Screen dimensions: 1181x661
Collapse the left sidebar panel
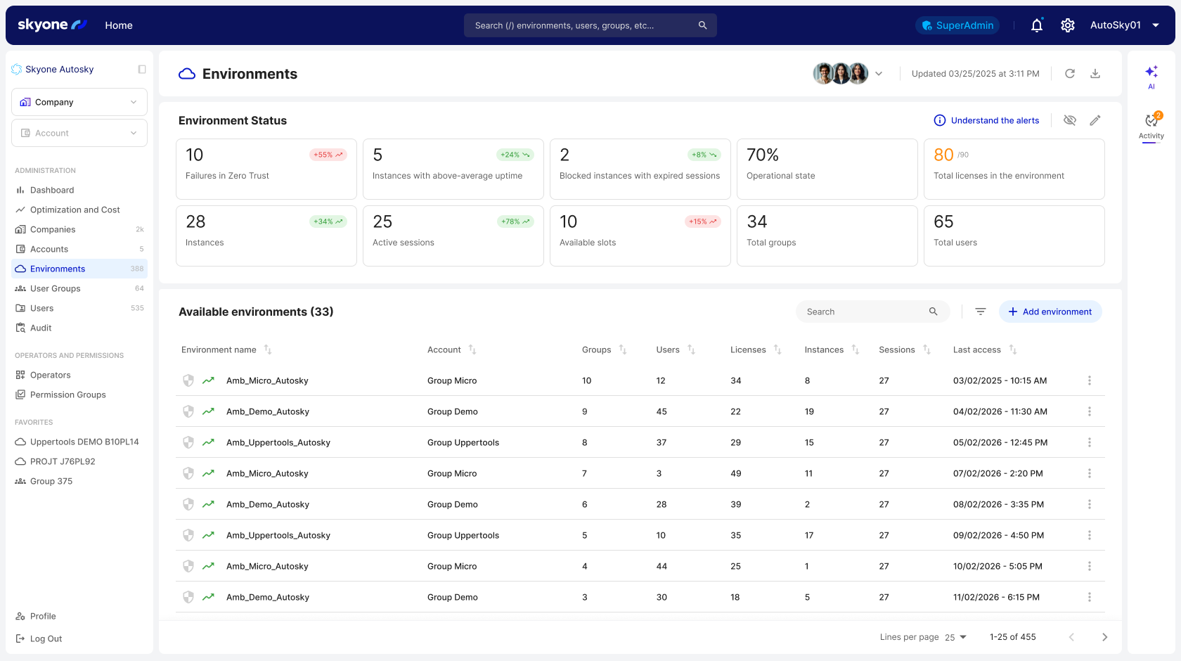[142, 70]
